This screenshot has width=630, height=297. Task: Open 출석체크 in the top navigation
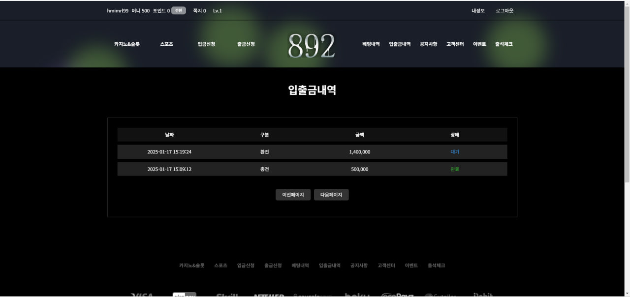click(504, 44)
